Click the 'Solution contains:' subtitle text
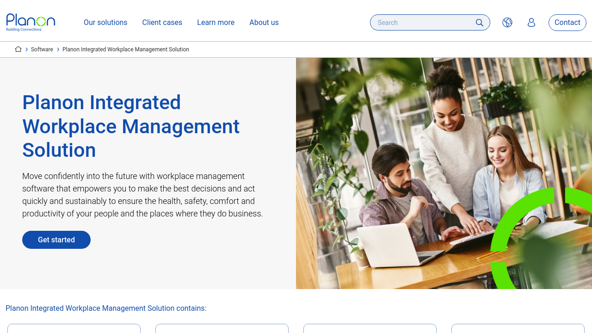The image size is (592, 333). [x=106, y=308]
